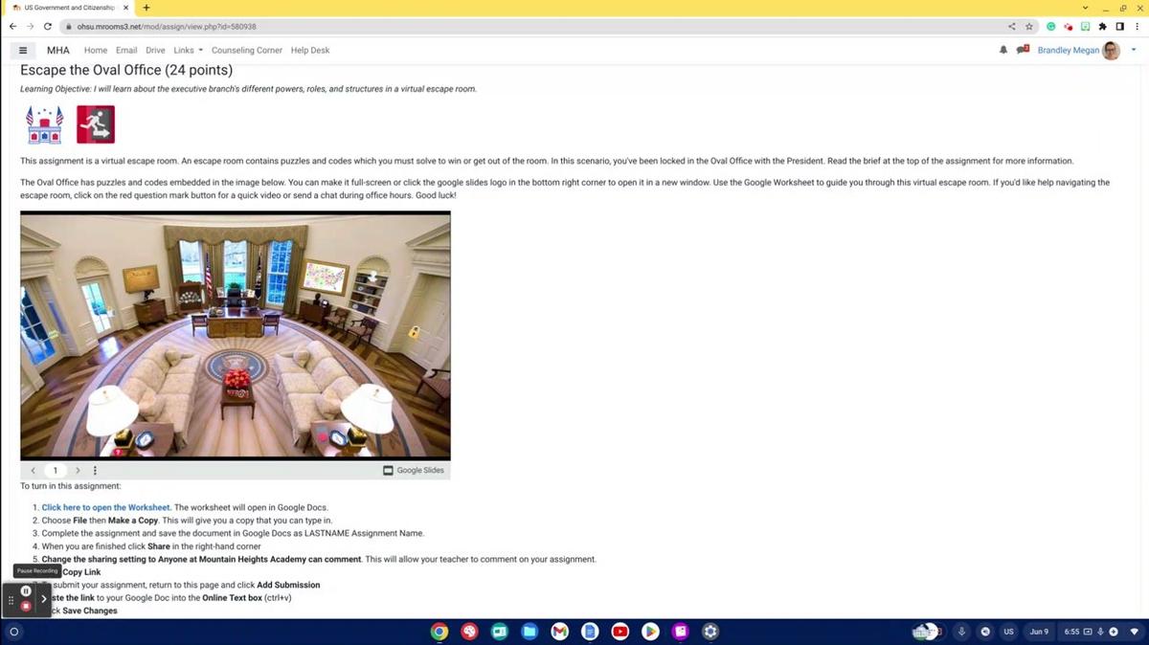This screenshot has width=1149, height=645.
Task: Bookmark this page with the star icon
Action: click(1029, 27)
